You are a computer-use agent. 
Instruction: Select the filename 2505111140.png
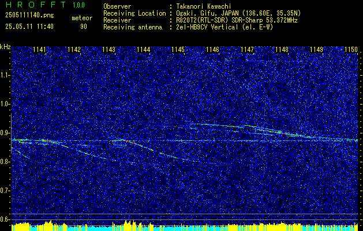pos(29,16)
